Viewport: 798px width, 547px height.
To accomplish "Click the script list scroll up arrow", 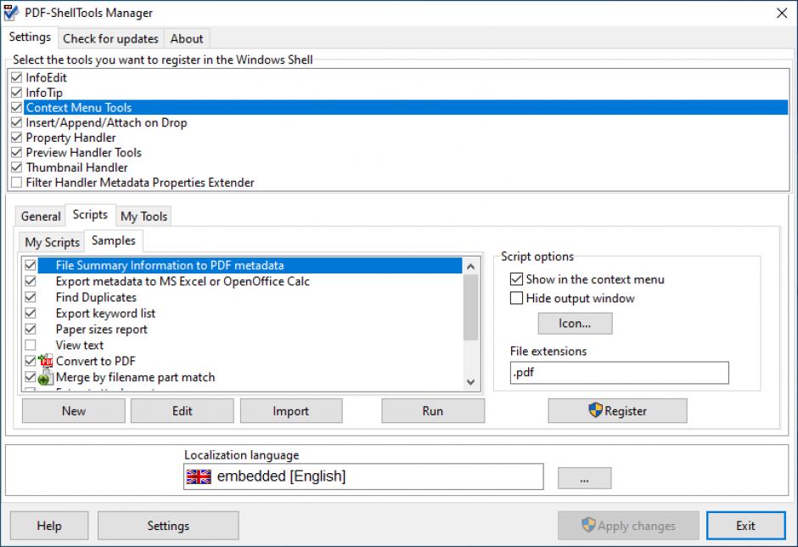I will (x=471, y=267).
